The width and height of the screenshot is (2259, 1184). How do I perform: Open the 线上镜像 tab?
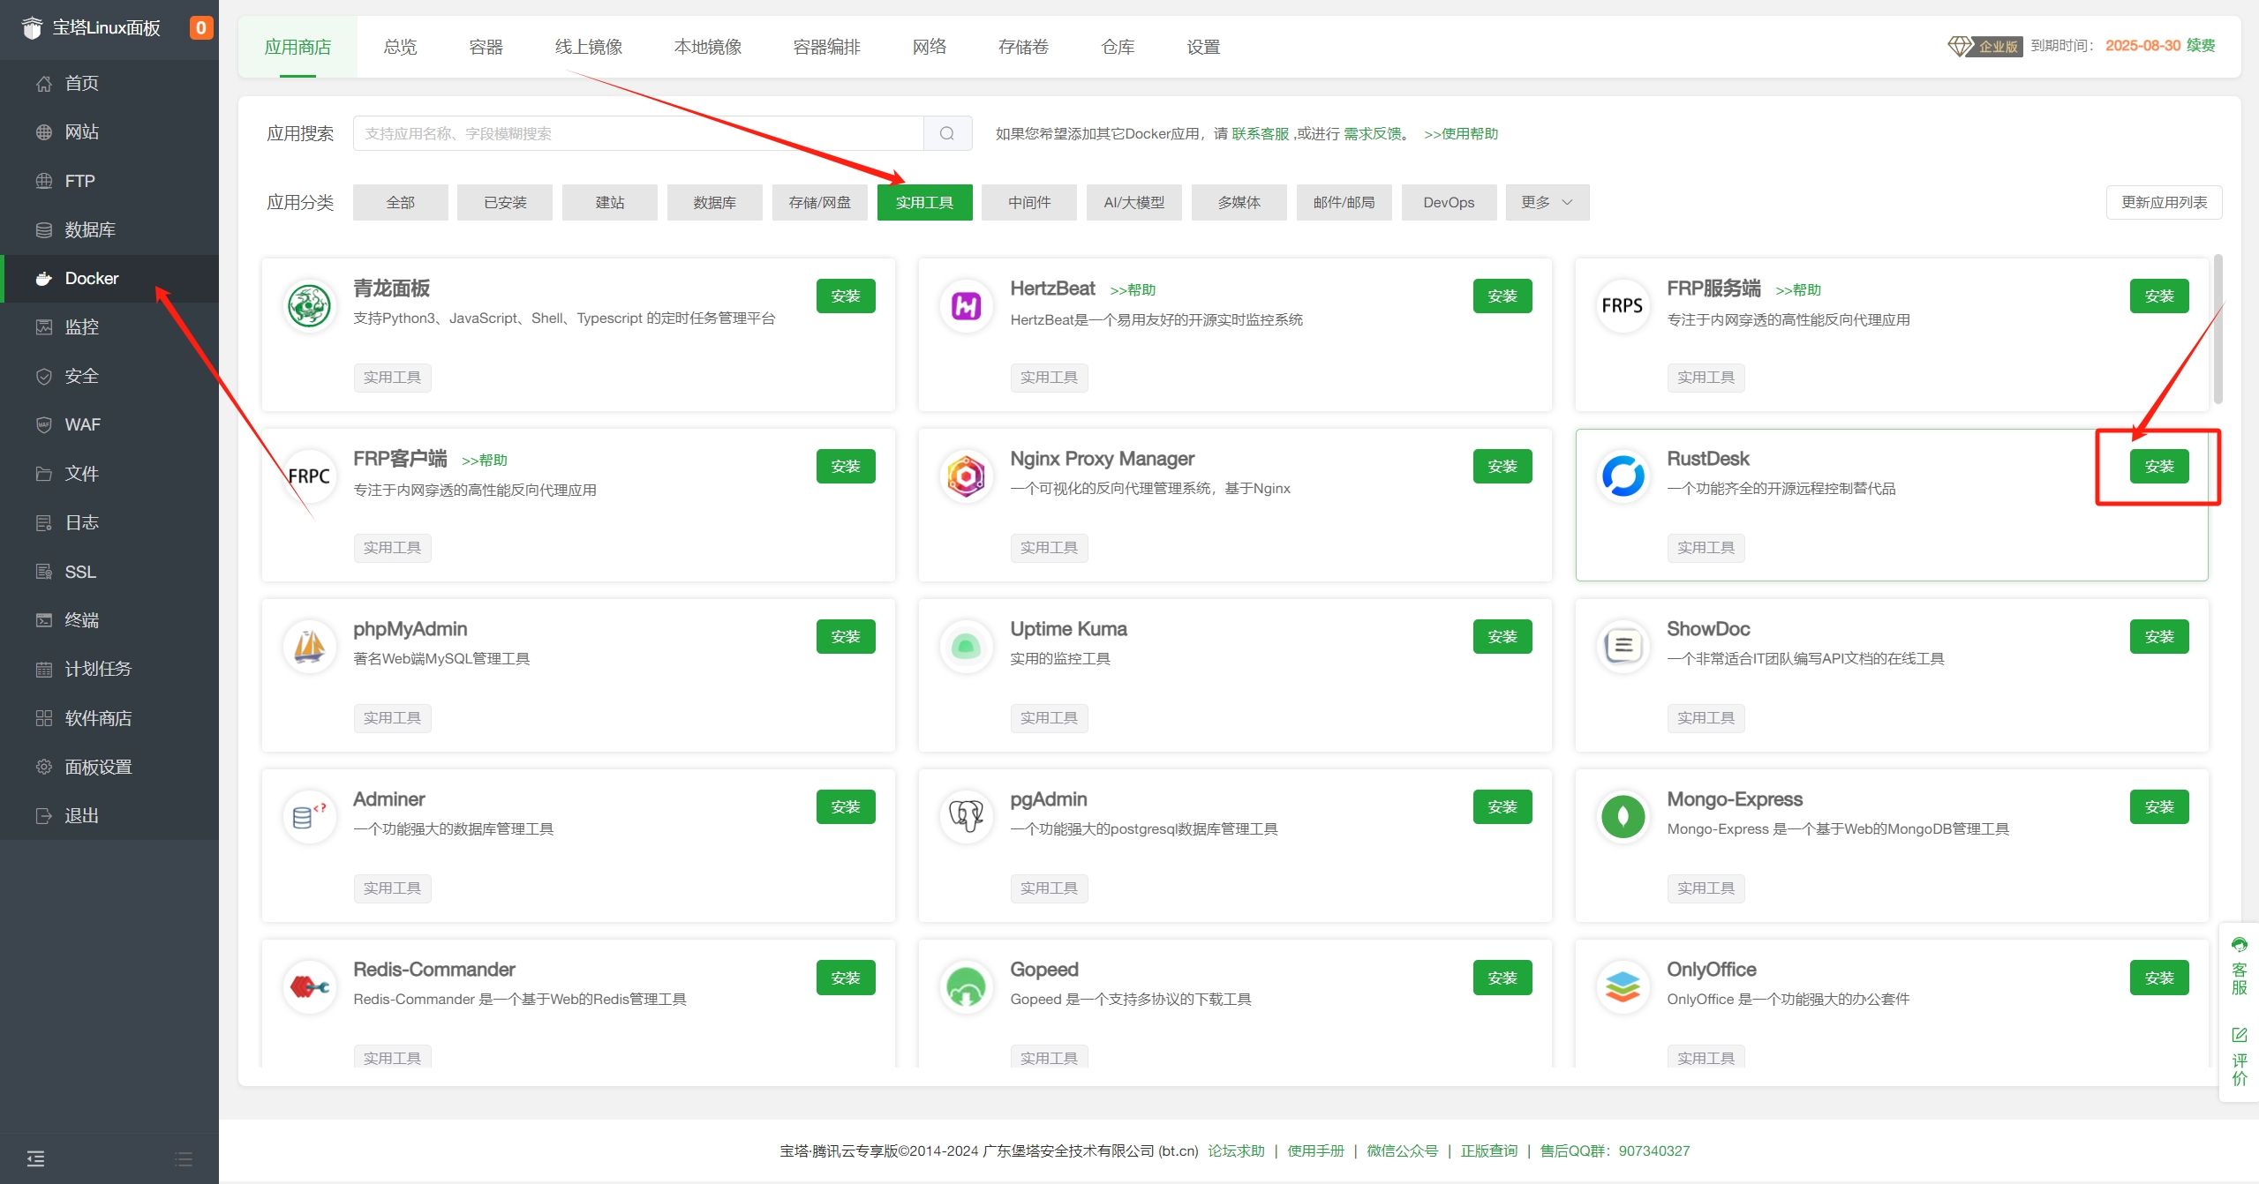[588, 47]
